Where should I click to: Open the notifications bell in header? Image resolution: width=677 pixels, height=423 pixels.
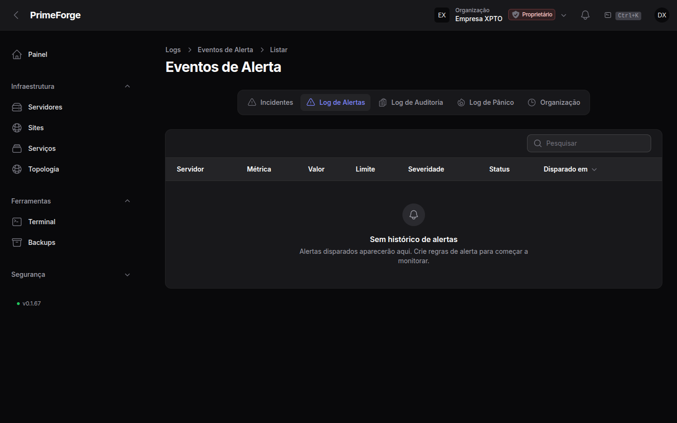[585, 15]
